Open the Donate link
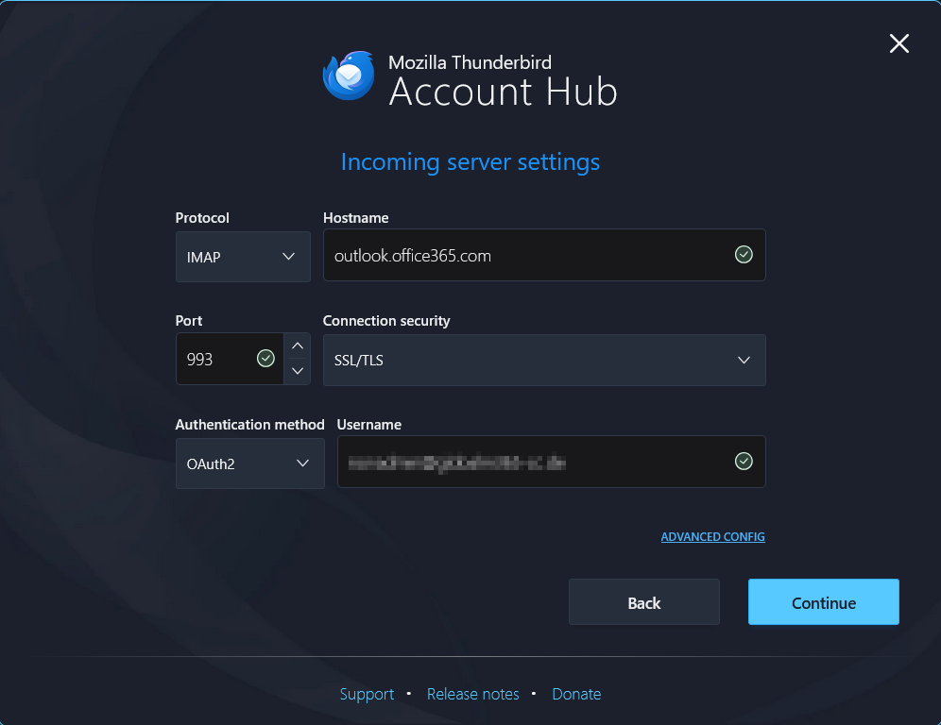Screen dimensions: 941x725 click(576, 694)
